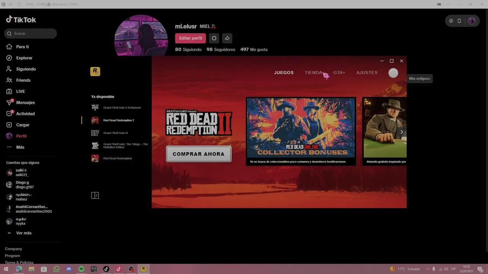Image resolution: width=488 pixels, height=274 pixels.
Task: Show the 98 Seguidores list
Action: [221, 49]
